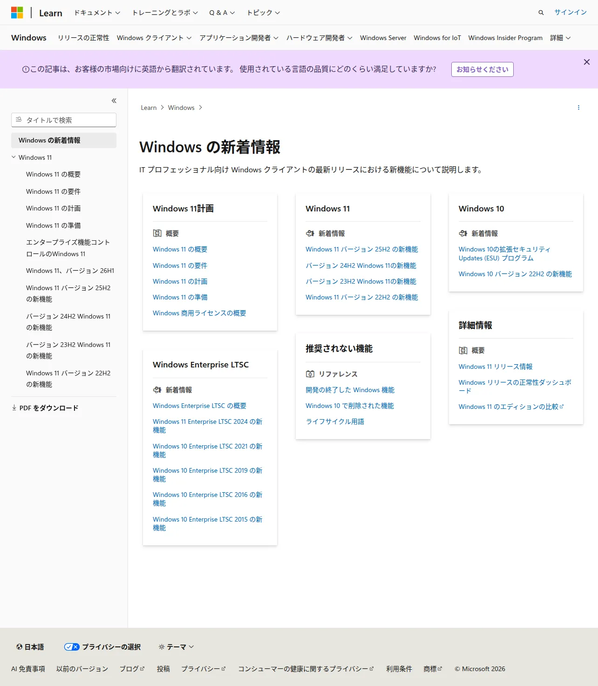Click the Microsoft logo
Screen dimensions: 598x686
coord(17,13)
